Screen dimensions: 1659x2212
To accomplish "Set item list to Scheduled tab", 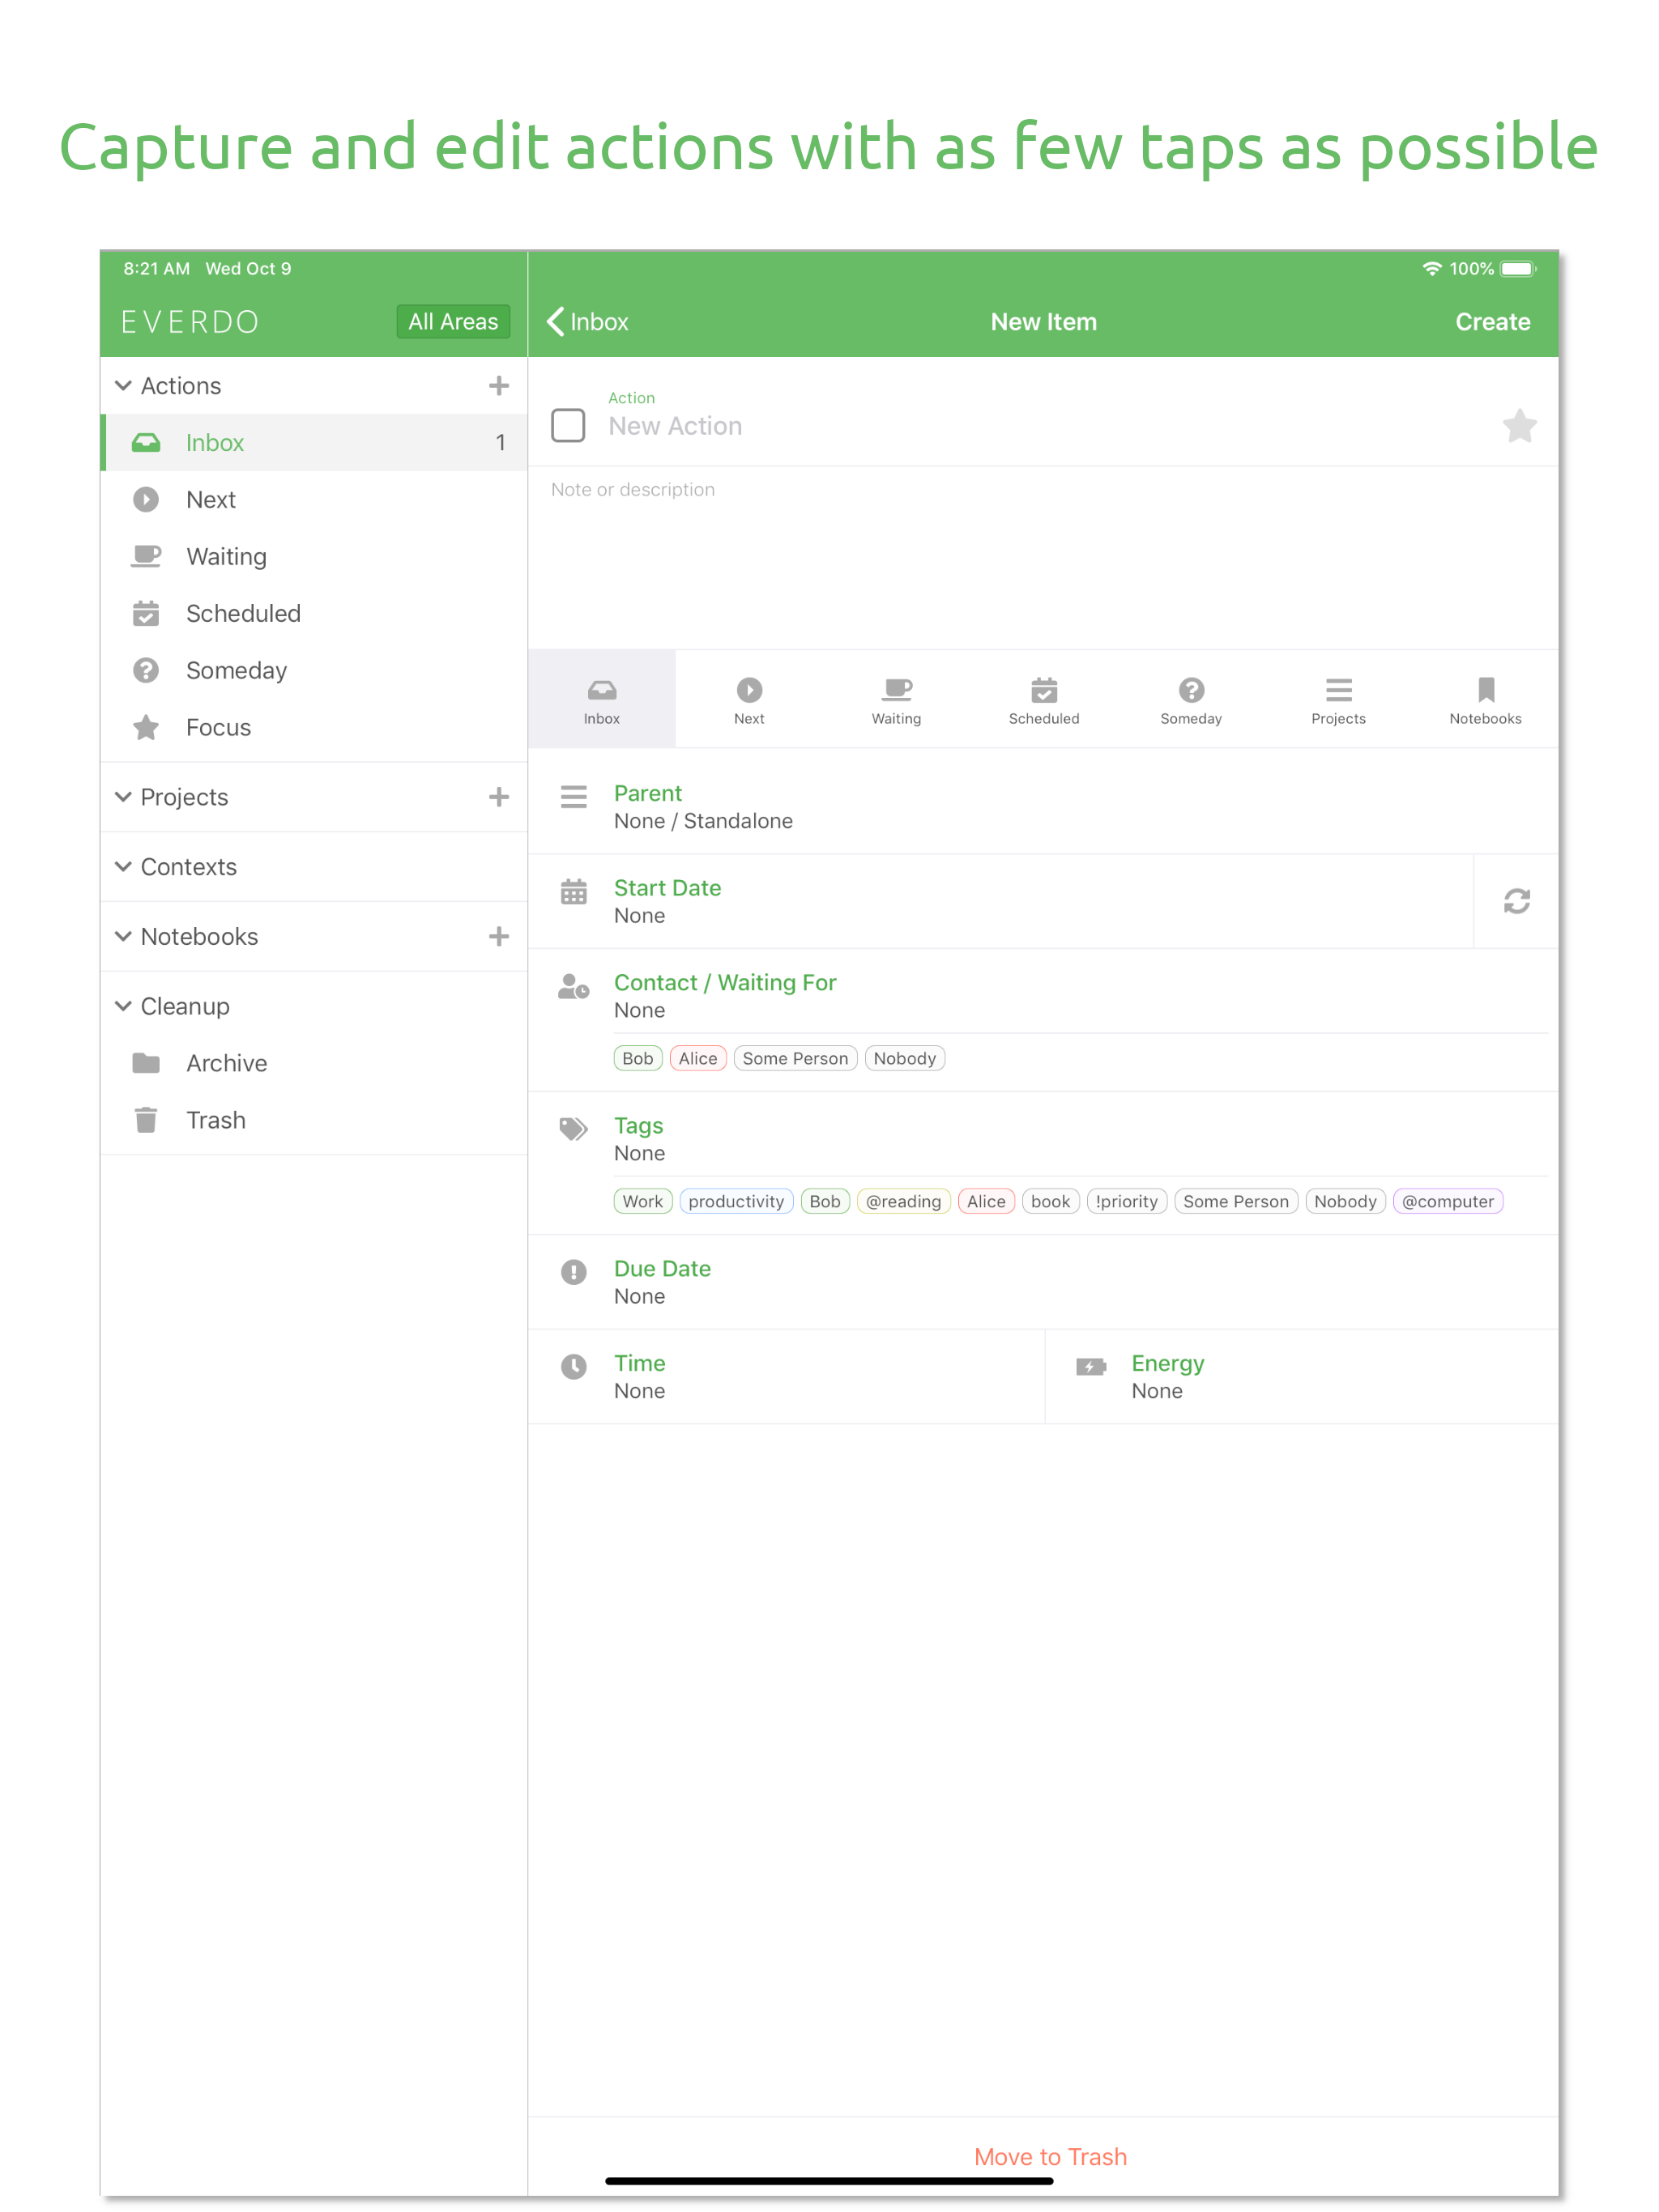I will pyautogui.click(x=1043, y=699).
